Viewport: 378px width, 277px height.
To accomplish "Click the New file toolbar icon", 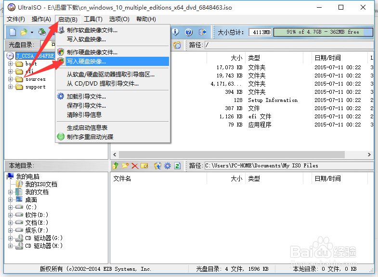I will pos(13,32).
